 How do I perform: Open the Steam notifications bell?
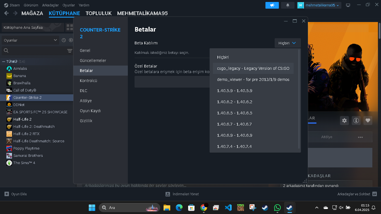tap(288, 5)
